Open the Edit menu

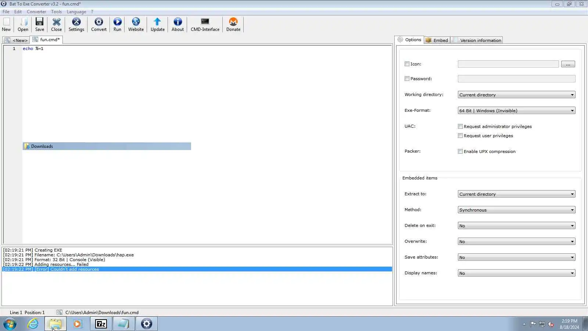tap(18, 12)
